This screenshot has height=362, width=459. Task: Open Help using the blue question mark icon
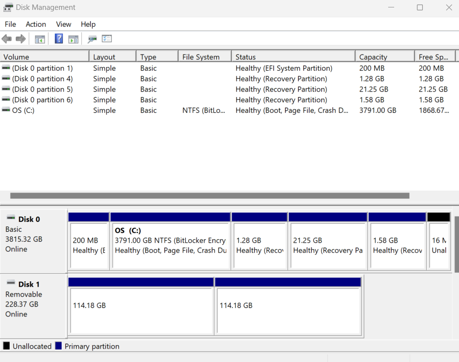(x=58, y=39)
